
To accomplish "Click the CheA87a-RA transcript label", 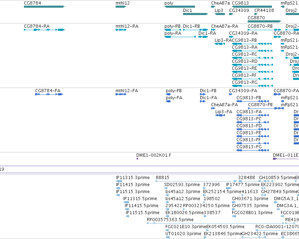I will pos(225,26).
